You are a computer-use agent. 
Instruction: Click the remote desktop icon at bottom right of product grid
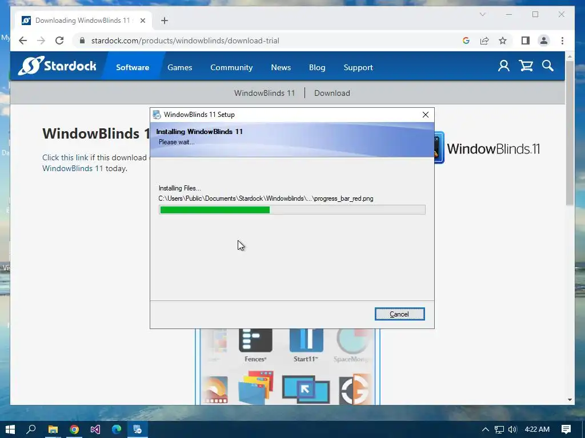pos(306,390)
